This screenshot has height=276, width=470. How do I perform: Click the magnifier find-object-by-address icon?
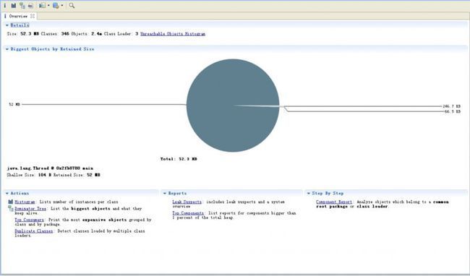[x=72, y=5]
